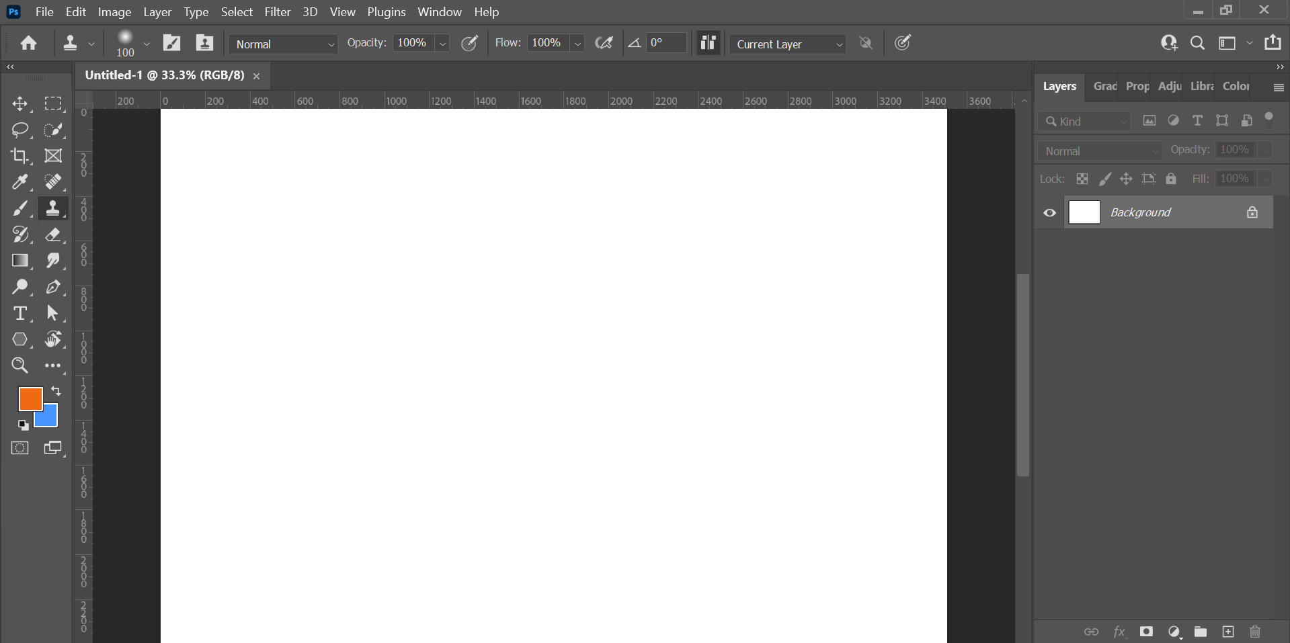Select the Horizontal Type tool
Viewport: 1290px width, 643px height.
tap(19, 313)
